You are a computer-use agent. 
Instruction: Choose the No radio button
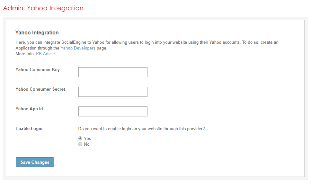(x=80, y=144)
